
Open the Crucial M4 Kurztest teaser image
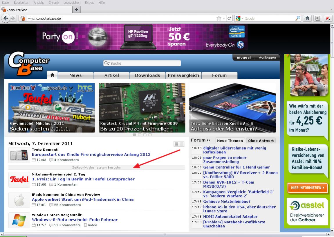[142, 108]
